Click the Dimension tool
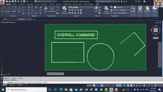The height and width of the screenshot is (92, 163). click(52, 9)
